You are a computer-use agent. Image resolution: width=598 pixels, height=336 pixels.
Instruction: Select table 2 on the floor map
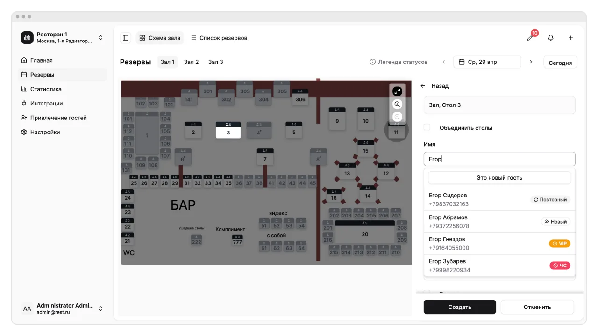point(193,130)
